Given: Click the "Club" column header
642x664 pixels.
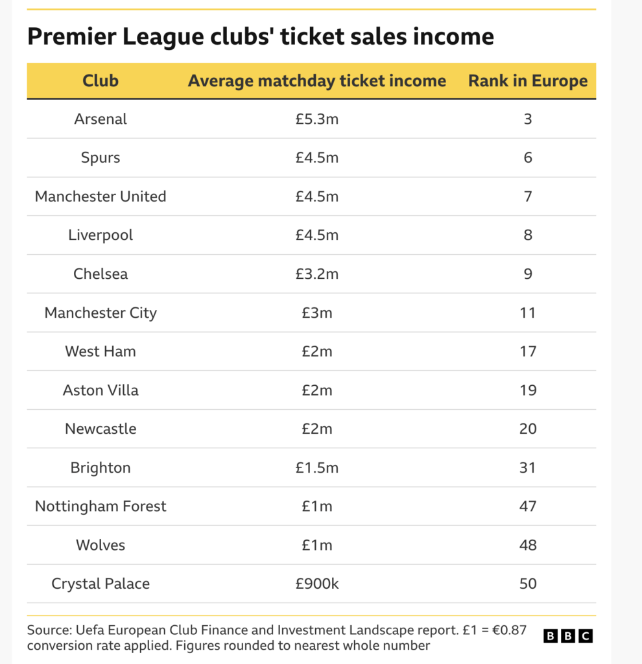Looking at the screenshot, I should [x=101, y=81].
